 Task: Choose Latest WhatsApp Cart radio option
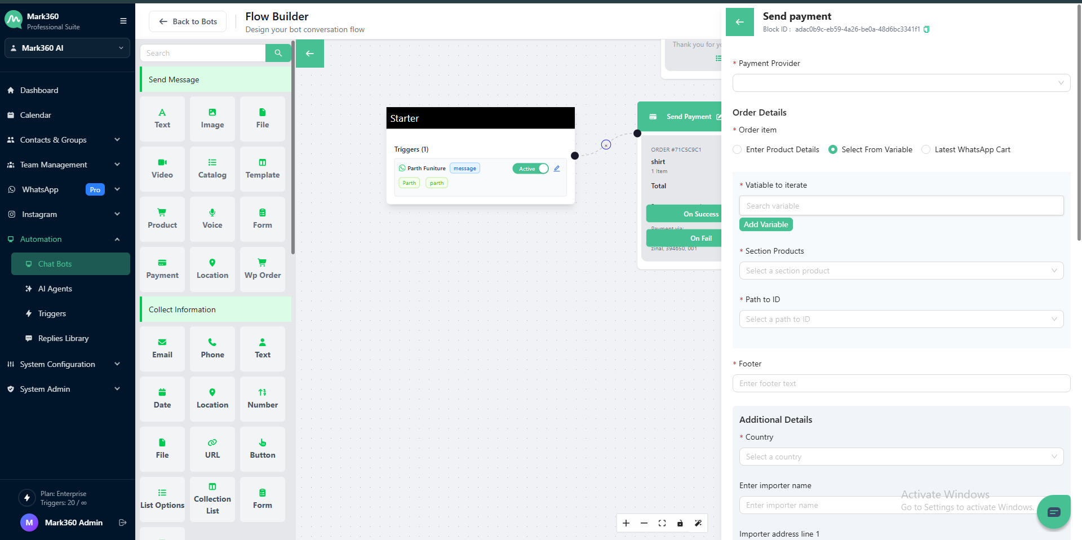(x=926, y=149)
